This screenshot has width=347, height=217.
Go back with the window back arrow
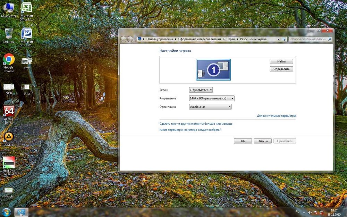coord(124,39)
